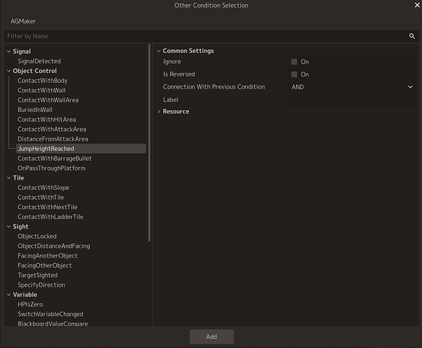Image resolution: width=422 pixels, height=348 pixels.
Task: Select the AGMaker tab
Action: 23,22
